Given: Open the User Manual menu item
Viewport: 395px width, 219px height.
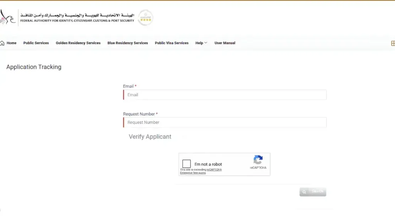Looking at the screenshot, I should click(x=225, y=43).
